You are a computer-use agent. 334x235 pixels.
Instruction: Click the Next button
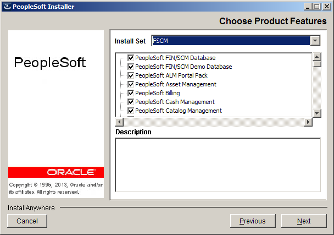click(x=304, y=221)
